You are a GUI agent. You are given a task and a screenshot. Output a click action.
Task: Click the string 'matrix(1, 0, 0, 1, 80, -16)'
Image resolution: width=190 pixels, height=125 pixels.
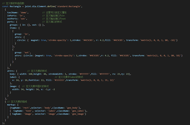click(158, 40)
